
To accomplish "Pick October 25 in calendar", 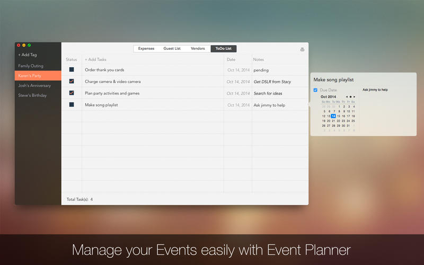I will coord(353,121).
